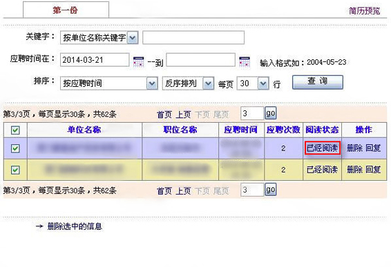Click the 应聘次数 column header
Image resolution: width=391 pixels, height=267 pixels.
(283, 130)
